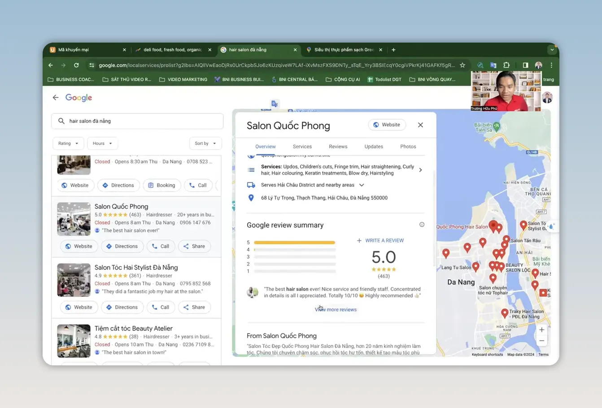Click Call button on first listing
Viewport: 602px width, 408px height.
coord(198,185)
